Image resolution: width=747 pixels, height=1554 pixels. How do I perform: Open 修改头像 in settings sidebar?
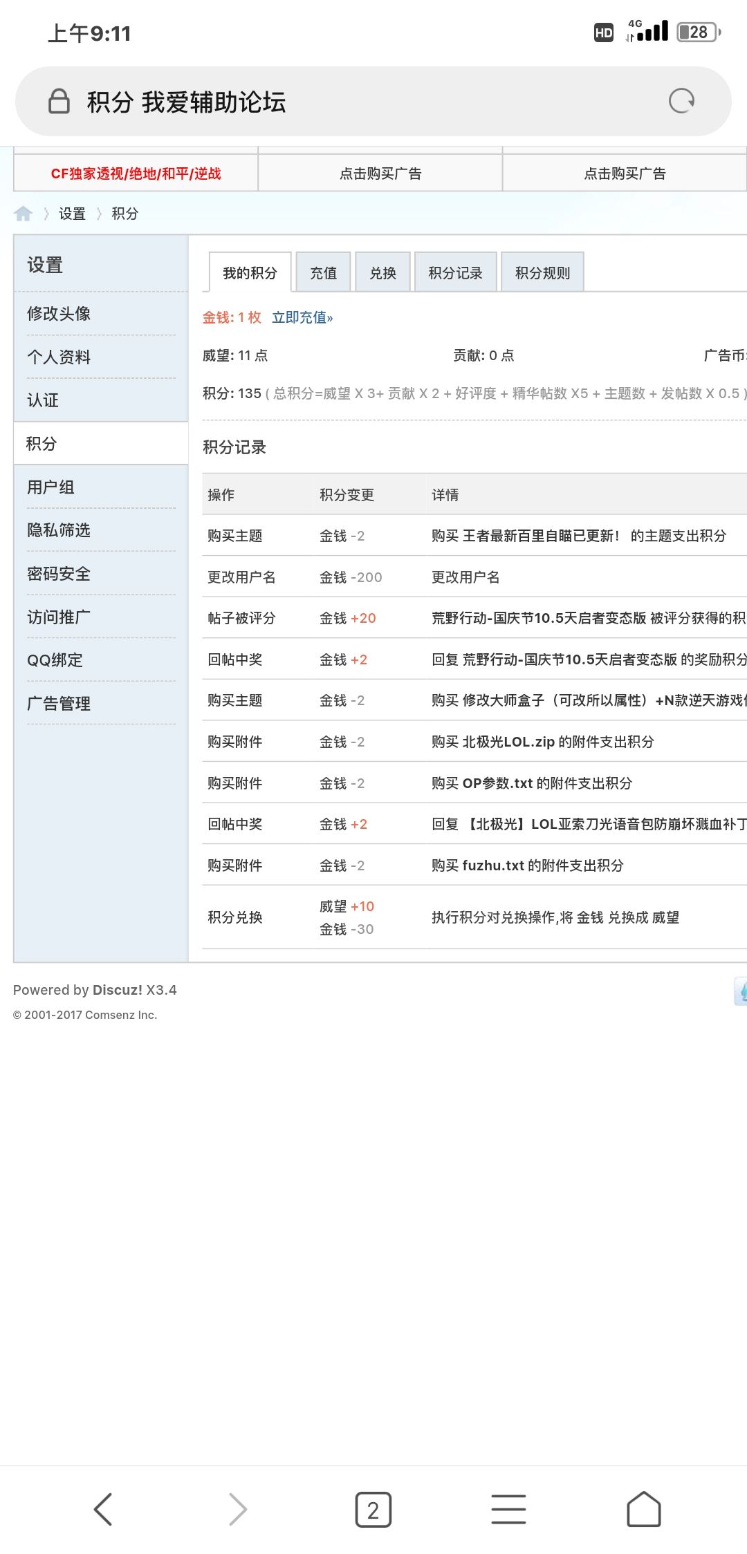59,314
